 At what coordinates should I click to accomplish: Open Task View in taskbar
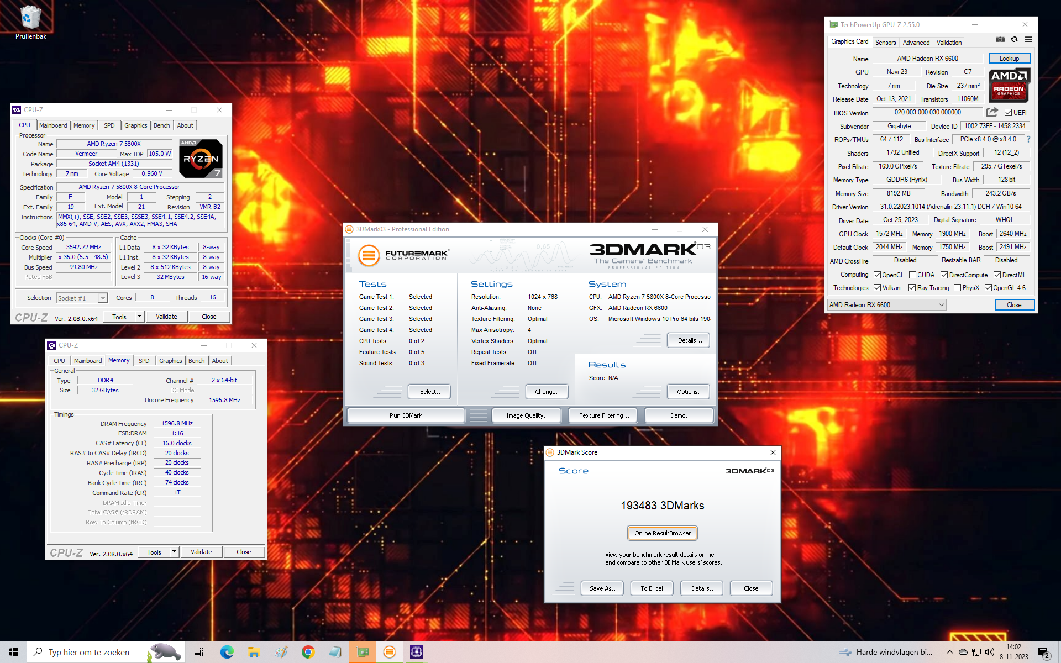pos(199,652)
